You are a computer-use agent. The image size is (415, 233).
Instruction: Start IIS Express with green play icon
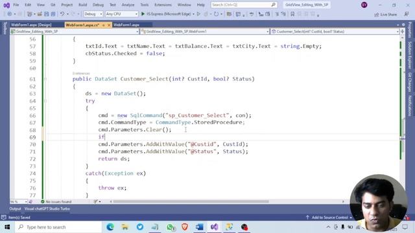pyautogui.click(x=143, y=14)
